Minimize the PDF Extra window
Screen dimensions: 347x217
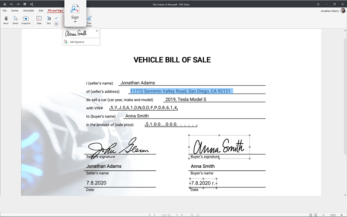tap(326, 4)
